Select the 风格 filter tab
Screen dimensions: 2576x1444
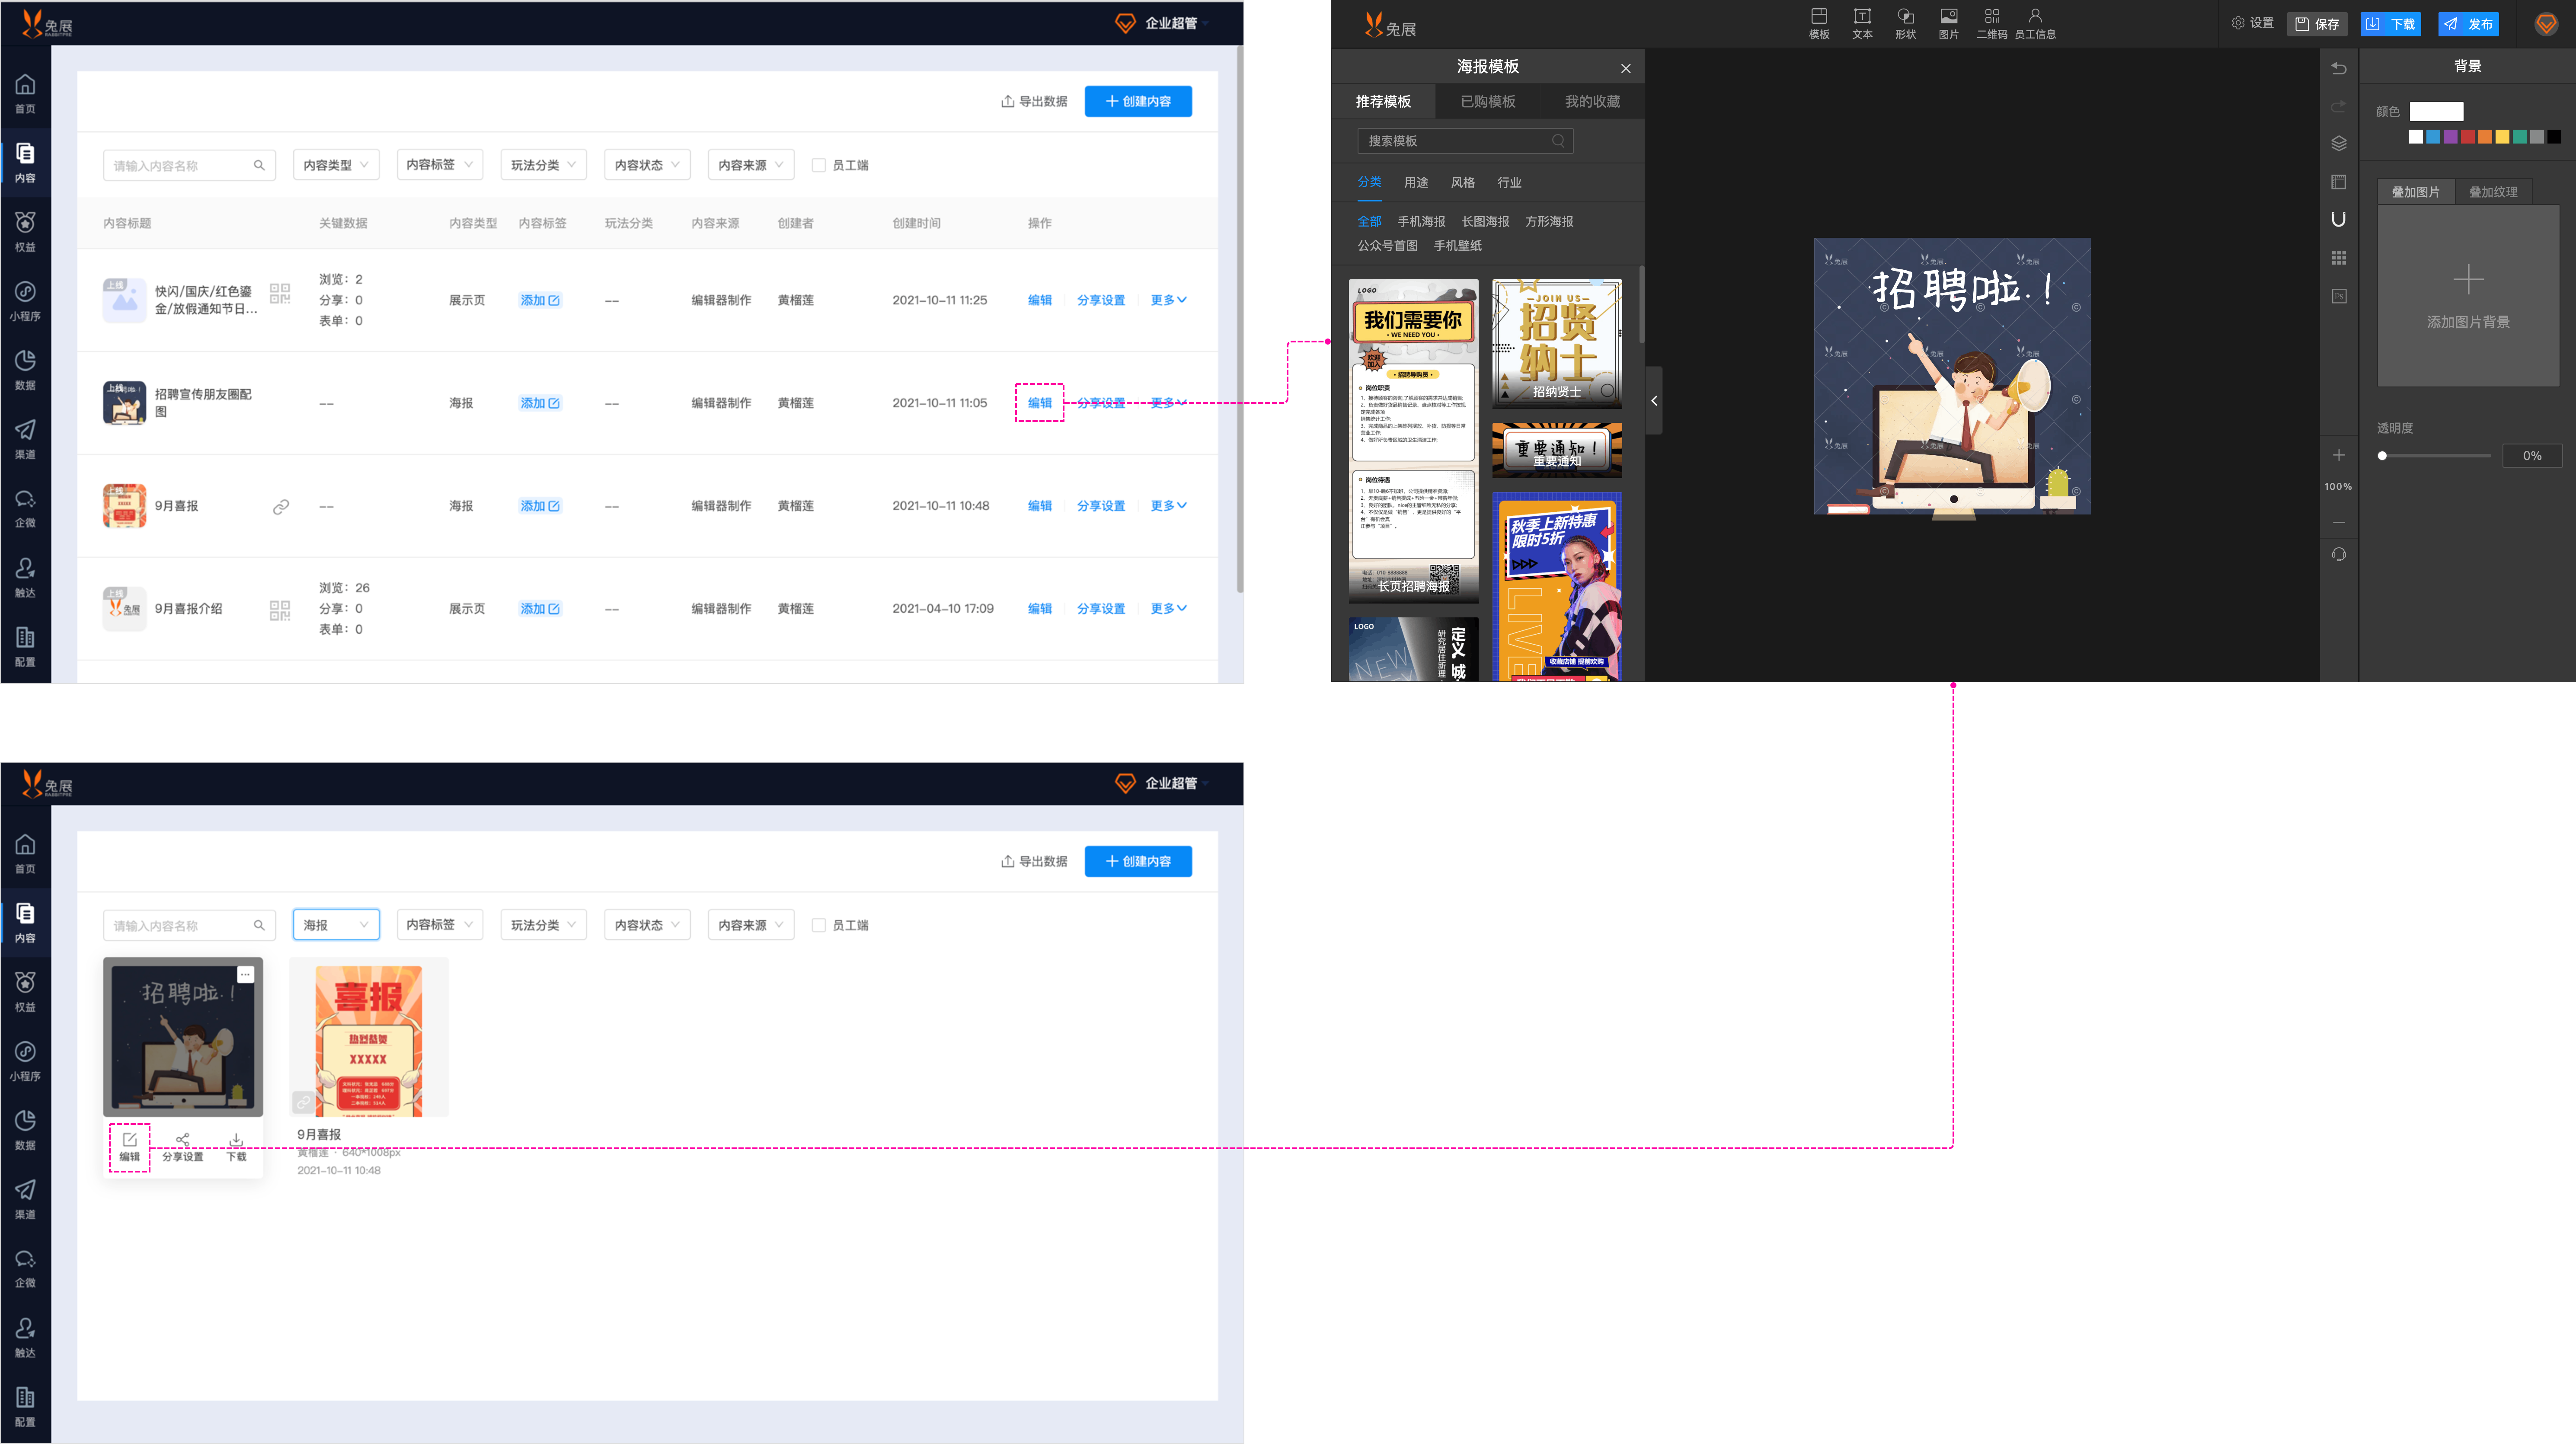1463,183
